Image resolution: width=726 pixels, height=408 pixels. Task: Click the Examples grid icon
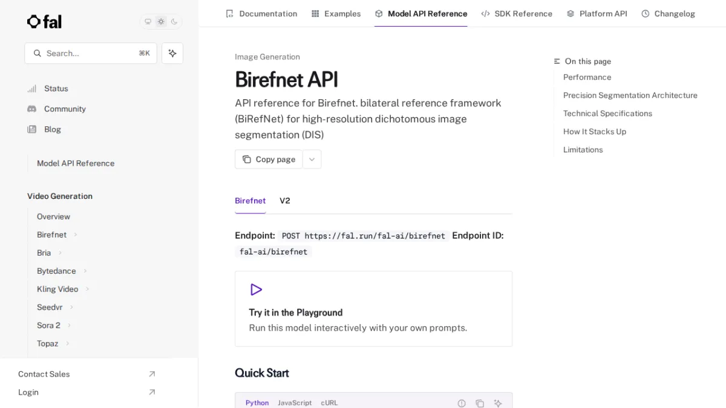coord(315,13)
